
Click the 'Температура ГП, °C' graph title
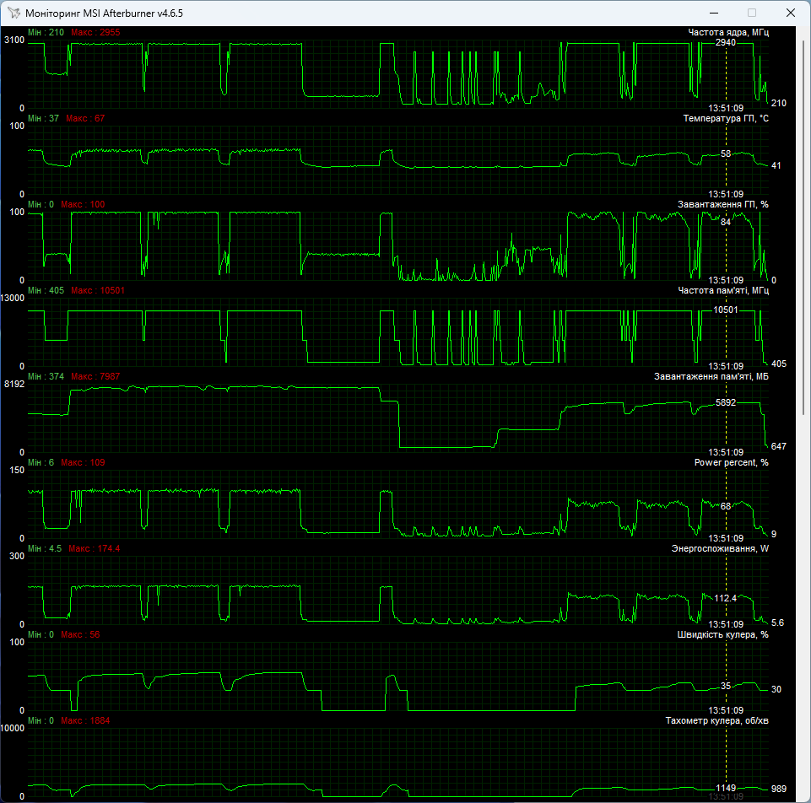click(x=726, y=118)
